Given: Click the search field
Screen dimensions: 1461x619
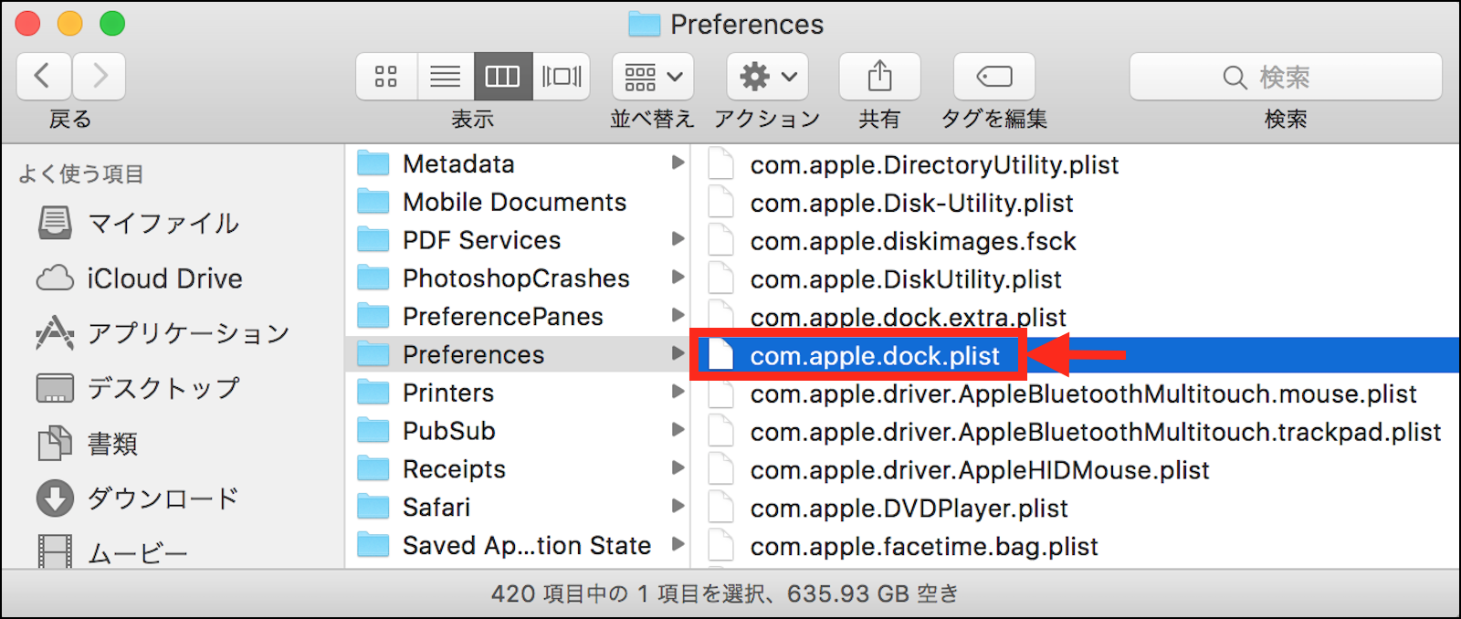Looking at the screenshot, I should [1285, 77].
